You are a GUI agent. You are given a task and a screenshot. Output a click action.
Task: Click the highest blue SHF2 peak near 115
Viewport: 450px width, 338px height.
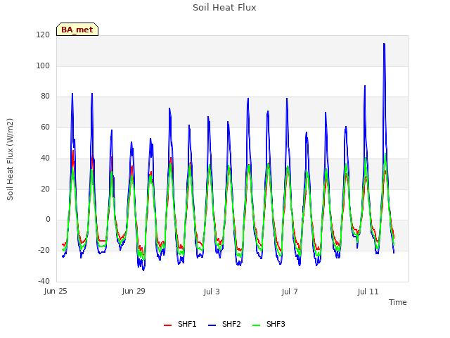(x=384, y=44)
